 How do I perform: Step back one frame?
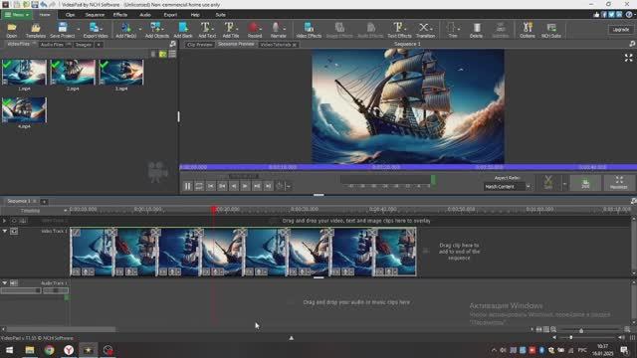pos(234,186)
